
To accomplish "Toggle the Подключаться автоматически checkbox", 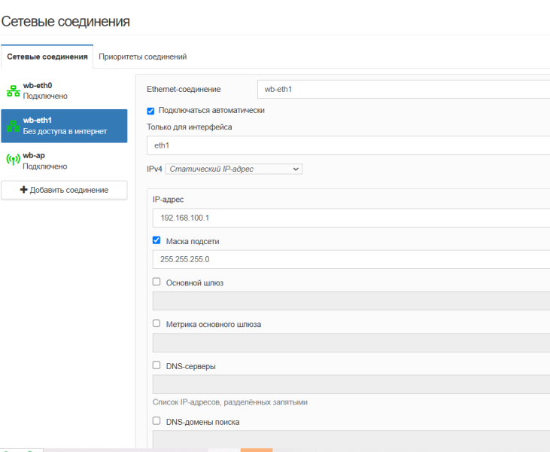I will [x=150, y=111].
